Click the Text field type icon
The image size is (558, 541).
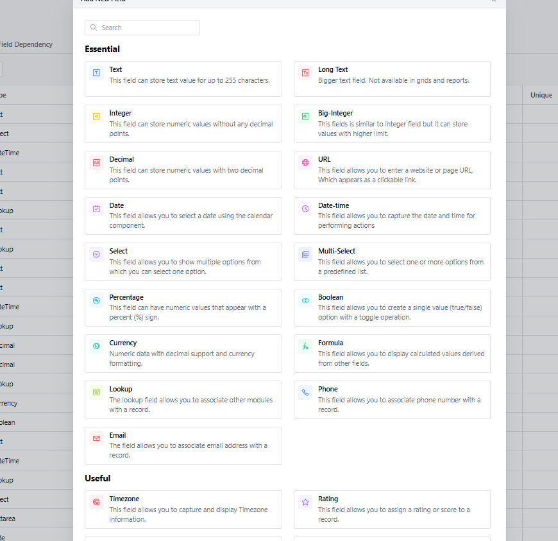point(96,73)
